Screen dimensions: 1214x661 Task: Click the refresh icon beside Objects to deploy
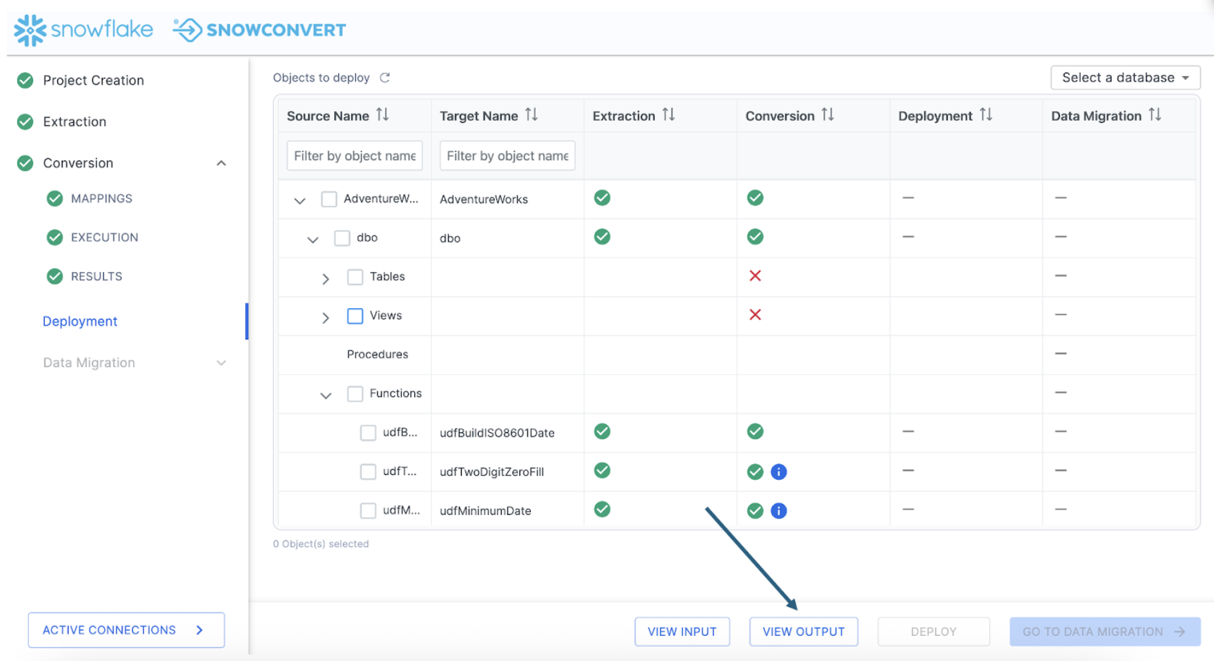(x=385, y=78)
